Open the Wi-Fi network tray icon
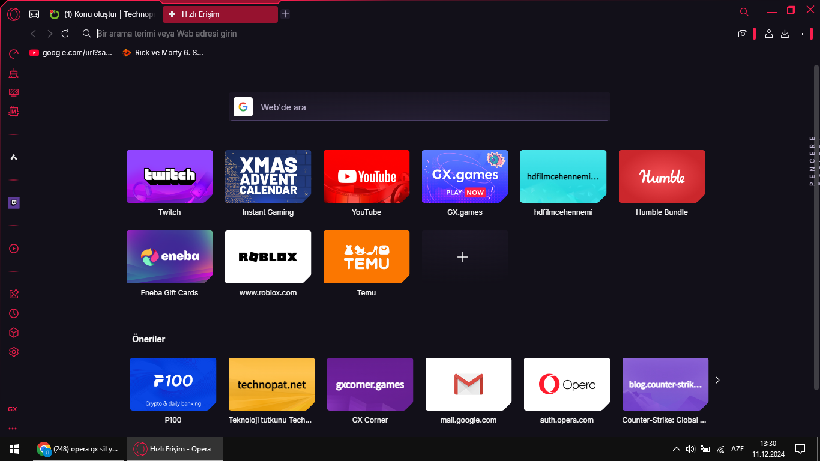820x461 pixels. pos(720,448)
